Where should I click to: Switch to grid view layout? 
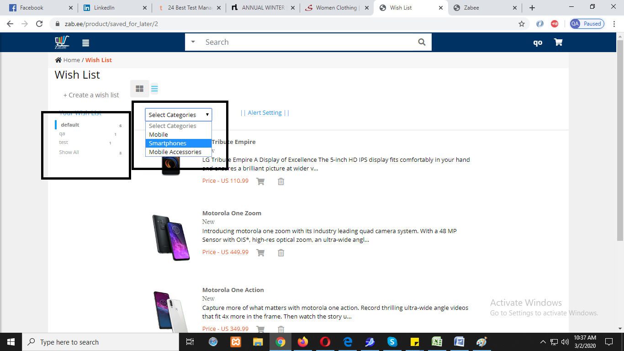click(x=140, y=89)
